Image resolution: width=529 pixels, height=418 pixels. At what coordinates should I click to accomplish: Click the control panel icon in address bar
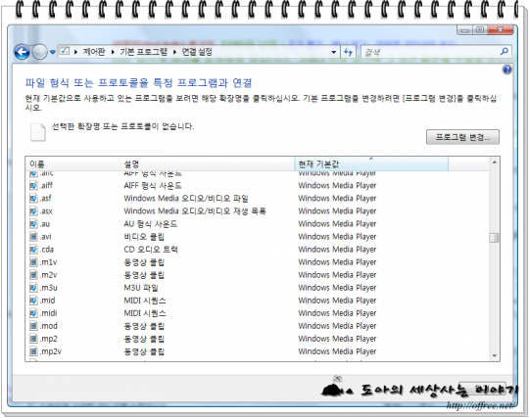65,52
